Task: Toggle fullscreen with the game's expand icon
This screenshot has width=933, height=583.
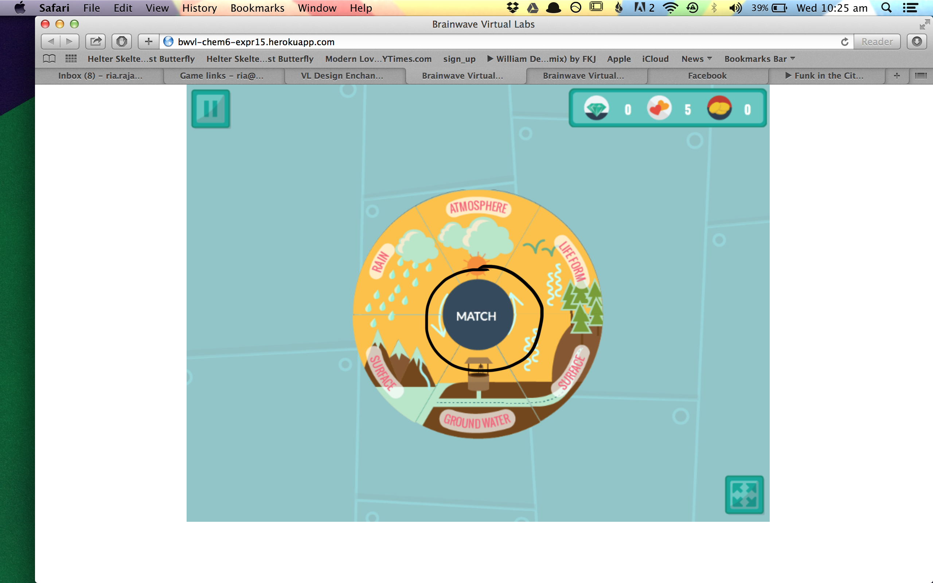Action: click(x=744, y=495)
